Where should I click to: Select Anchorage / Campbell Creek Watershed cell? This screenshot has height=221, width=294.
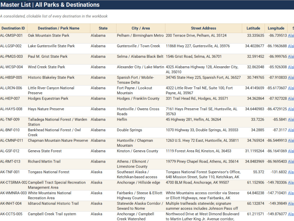tap(141, 217)
